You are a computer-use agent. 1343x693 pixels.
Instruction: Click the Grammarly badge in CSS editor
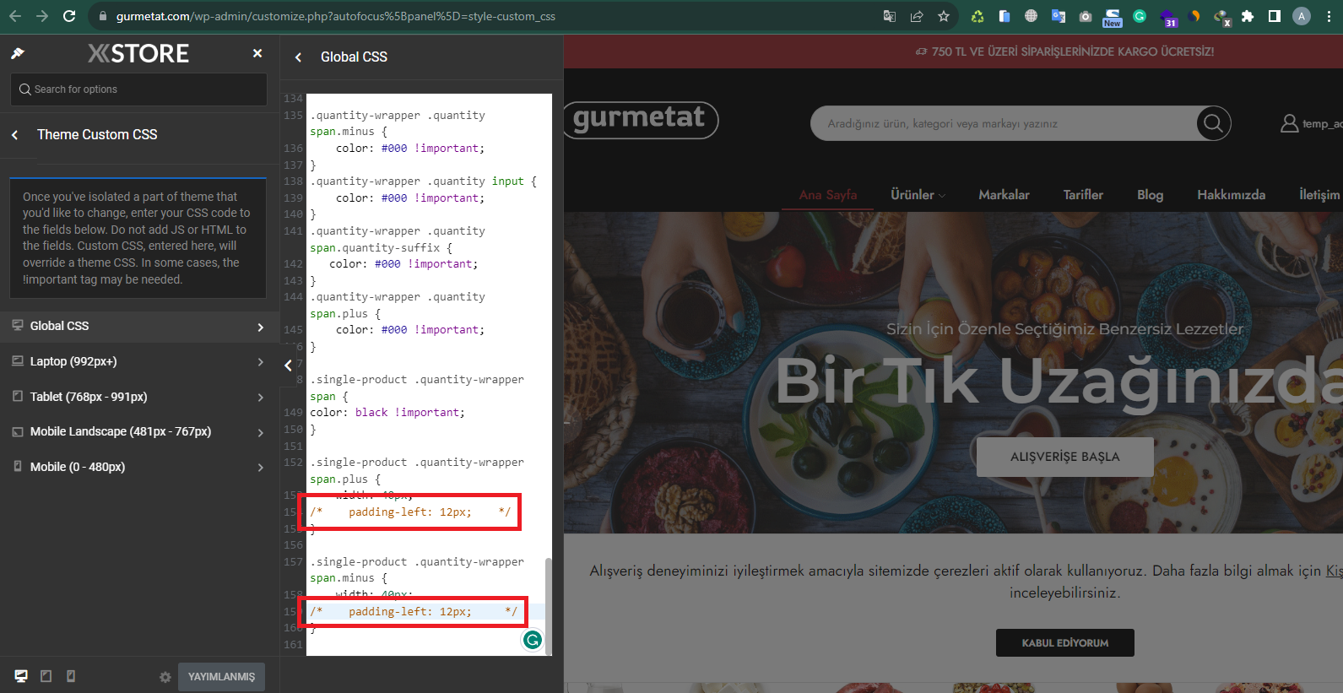point(533,640)
